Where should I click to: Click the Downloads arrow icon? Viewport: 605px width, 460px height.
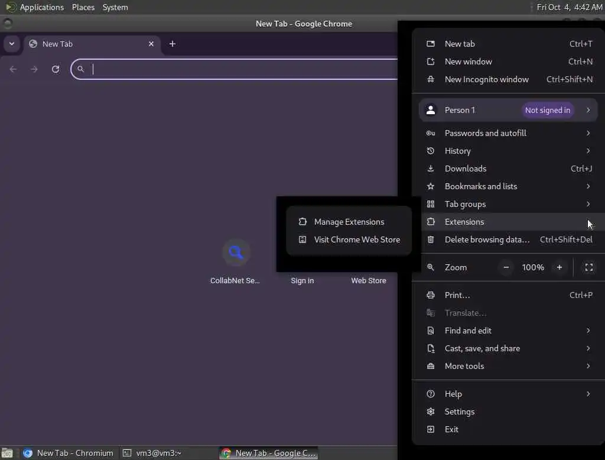coord(431,169)
